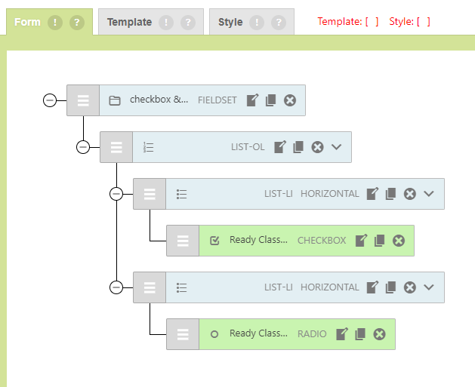Viewport: 475px width, 387px height.
Task: Duplicate the FIELDSET item
Action: click(271, 100)
